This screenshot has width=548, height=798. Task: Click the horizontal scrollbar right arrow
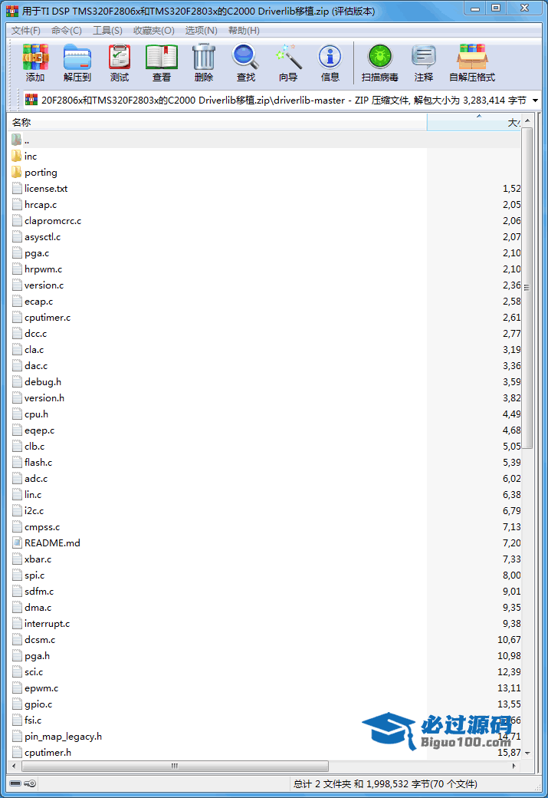[514, 766]
